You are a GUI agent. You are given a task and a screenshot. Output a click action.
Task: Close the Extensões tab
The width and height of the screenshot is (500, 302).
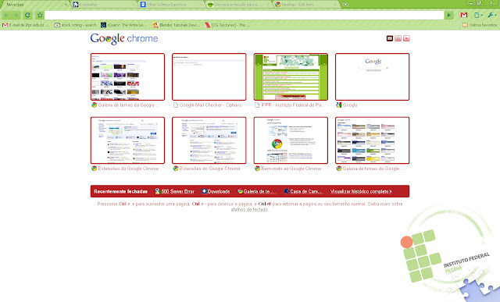pos(134,5)
